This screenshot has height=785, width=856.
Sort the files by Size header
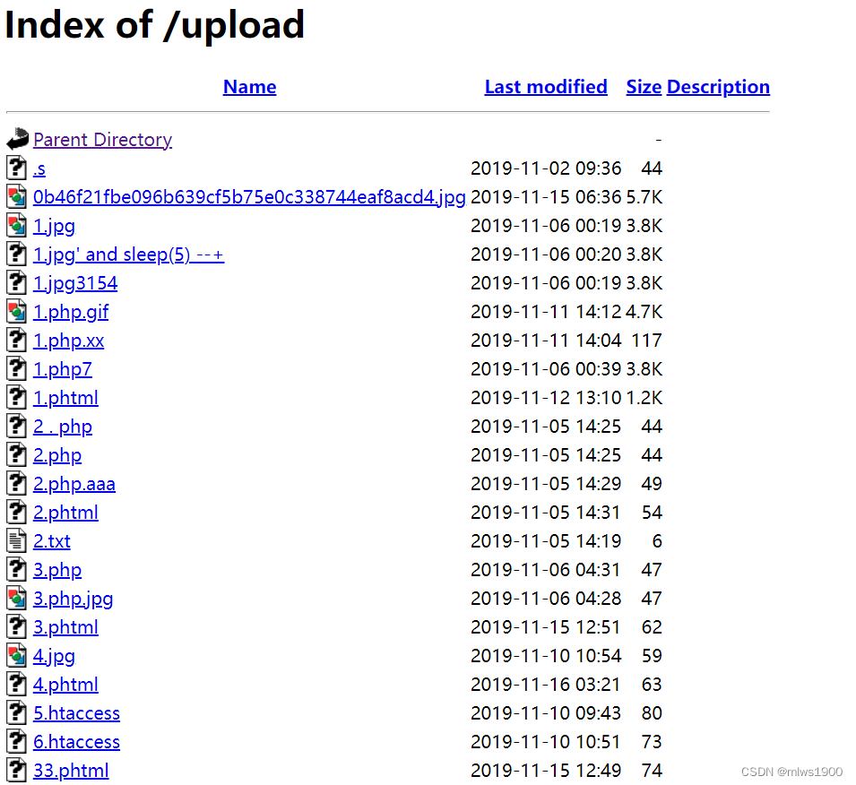pos(644,87)
